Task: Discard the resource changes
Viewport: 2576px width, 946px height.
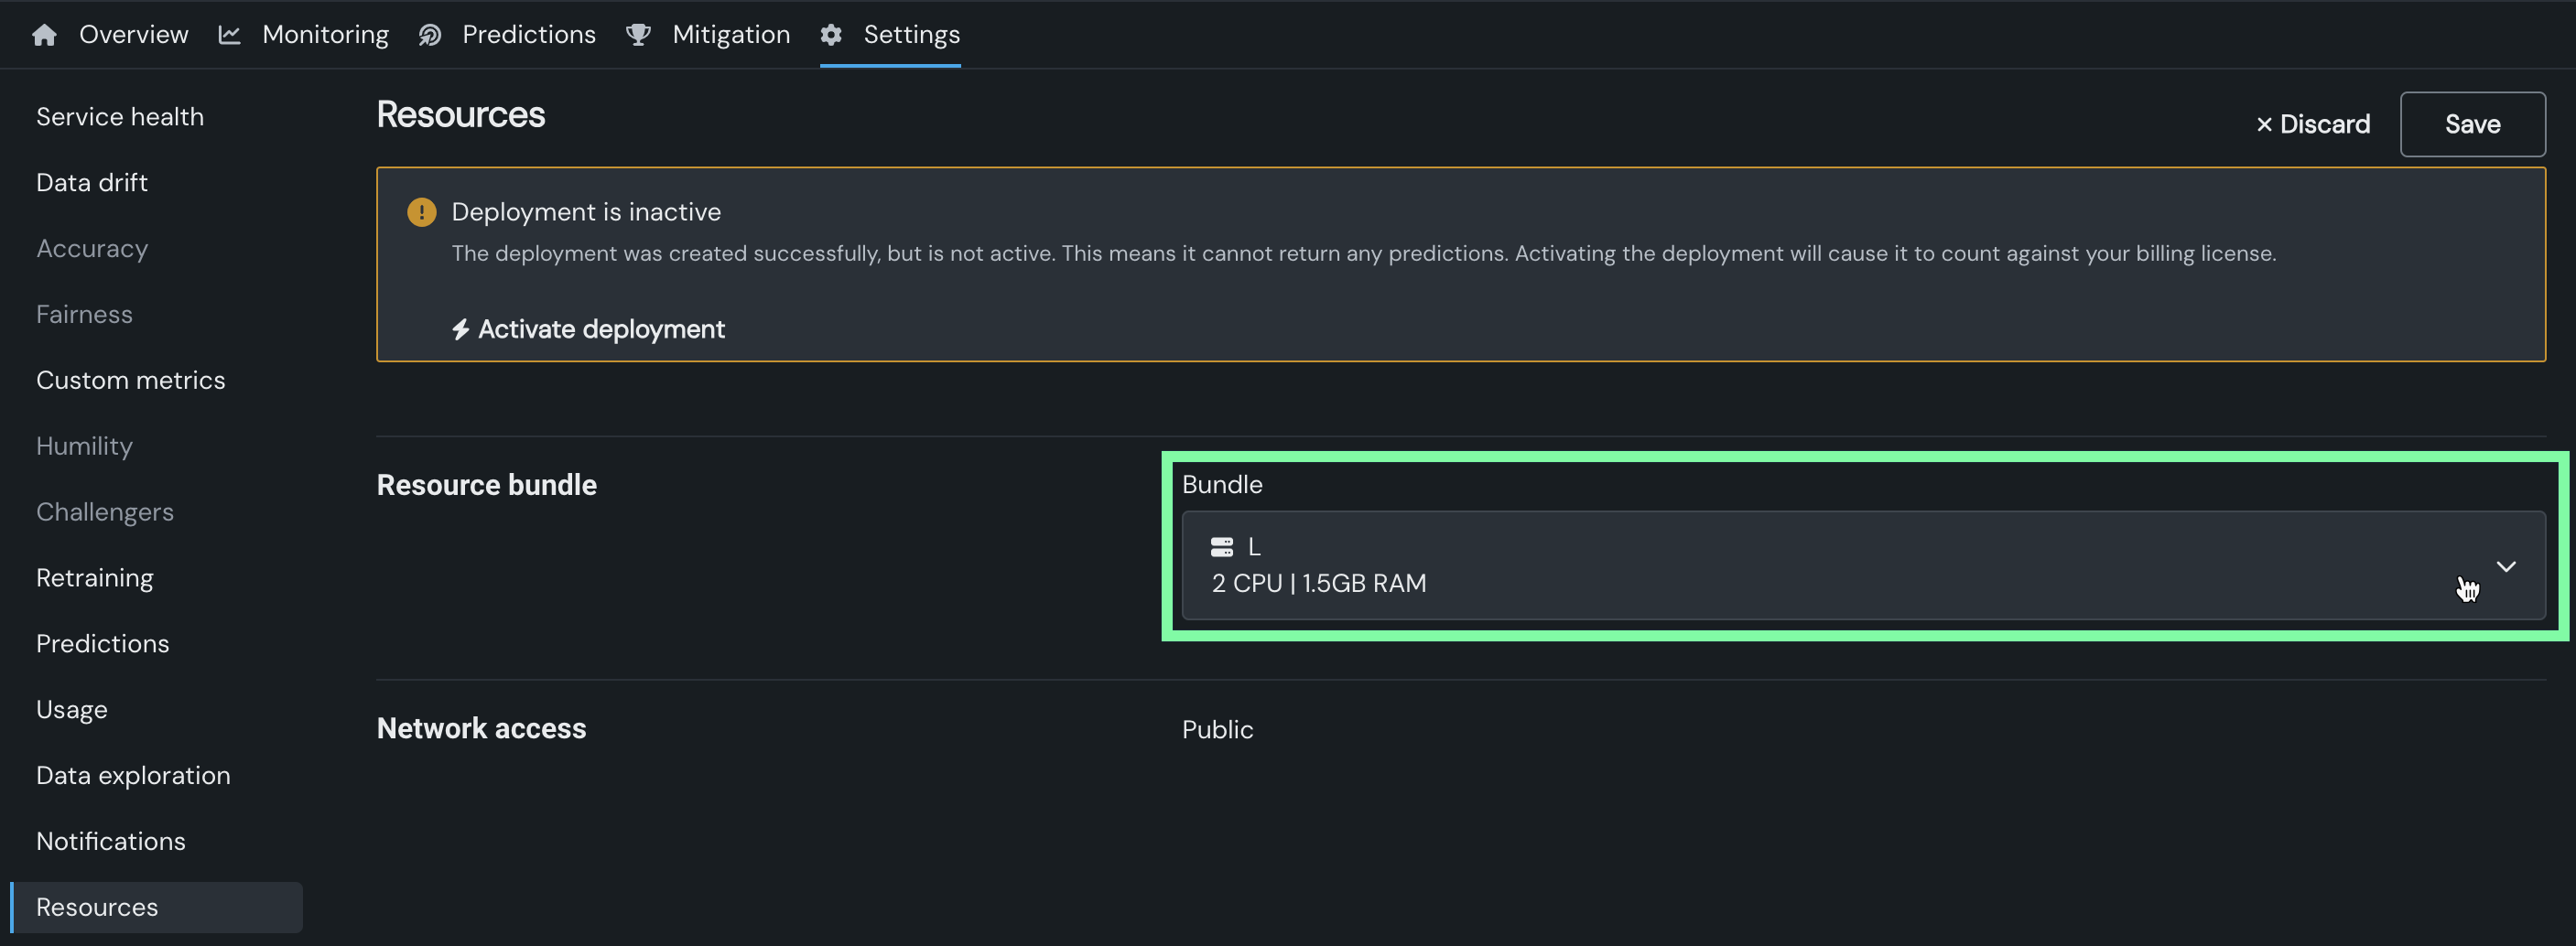Action: tap(2312, 124)
